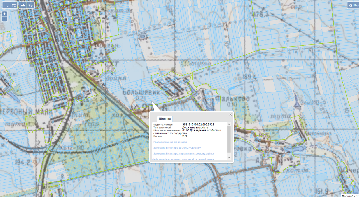Click the Тип власності label
The image size is (359, 197).
click(162, 127)
